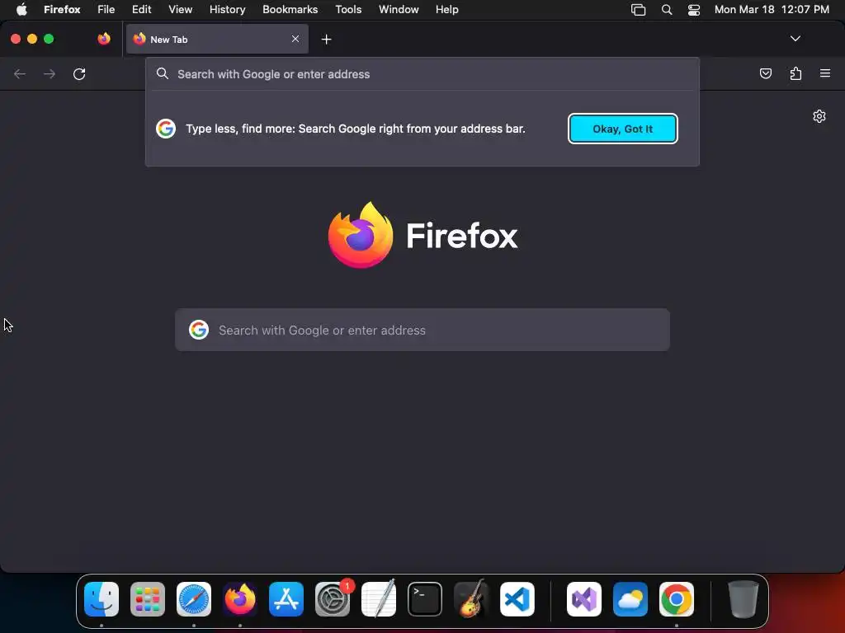Open the Save to Pocket button
The image size is (845, 633).
765,73
